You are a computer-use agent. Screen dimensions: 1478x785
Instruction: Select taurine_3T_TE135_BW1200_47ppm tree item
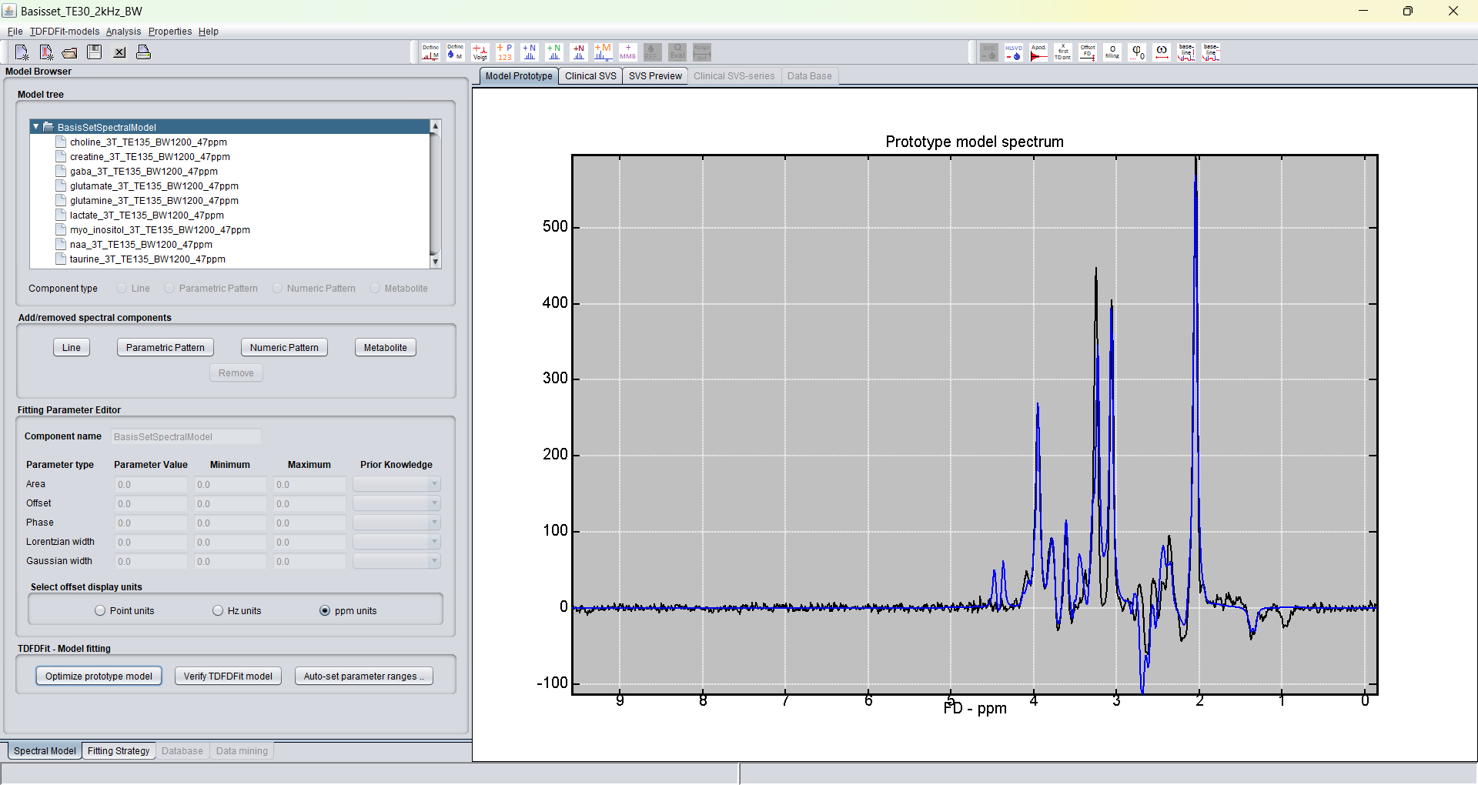(x=147, y=259)
